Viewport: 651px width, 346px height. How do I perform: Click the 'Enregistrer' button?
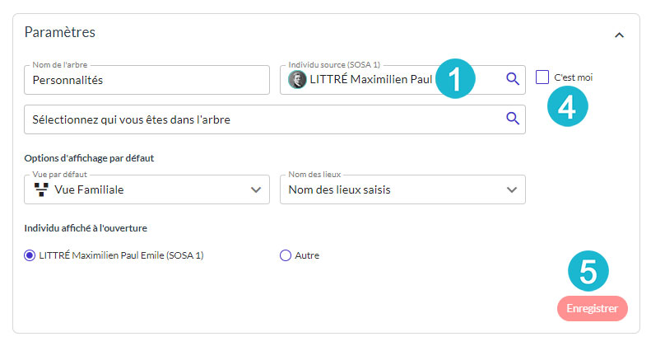(x=592, y=308)
